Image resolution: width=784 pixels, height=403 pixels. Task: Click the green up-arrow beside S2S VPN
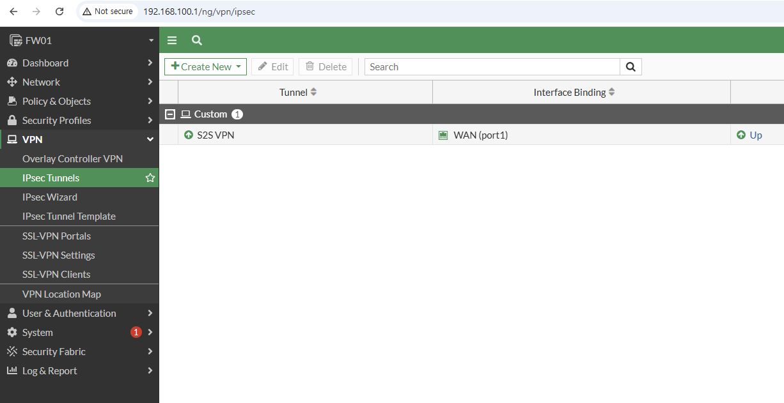tap(188, 135)
